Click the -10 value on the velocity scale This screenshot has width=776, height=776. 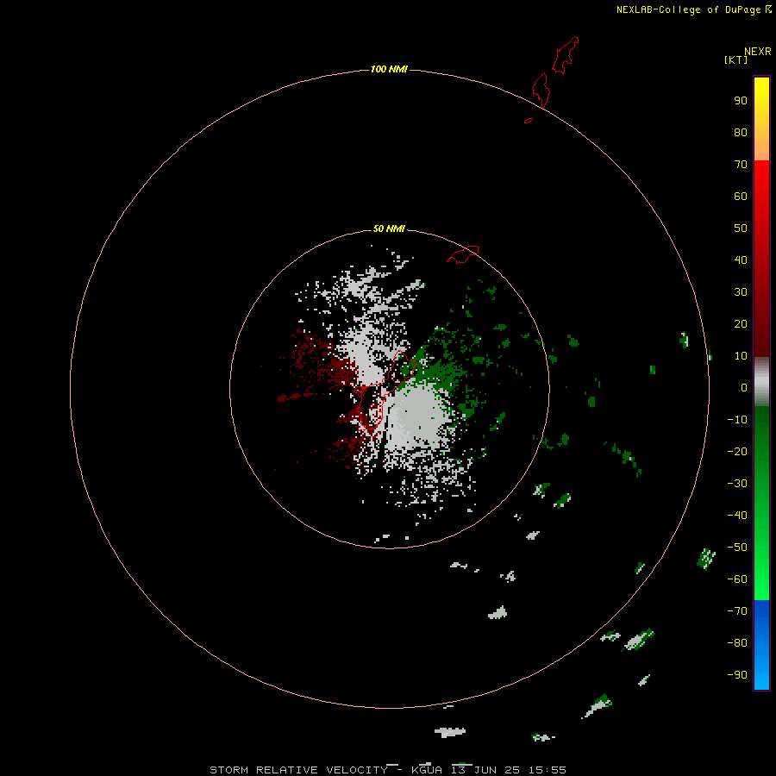pos(737,420)
